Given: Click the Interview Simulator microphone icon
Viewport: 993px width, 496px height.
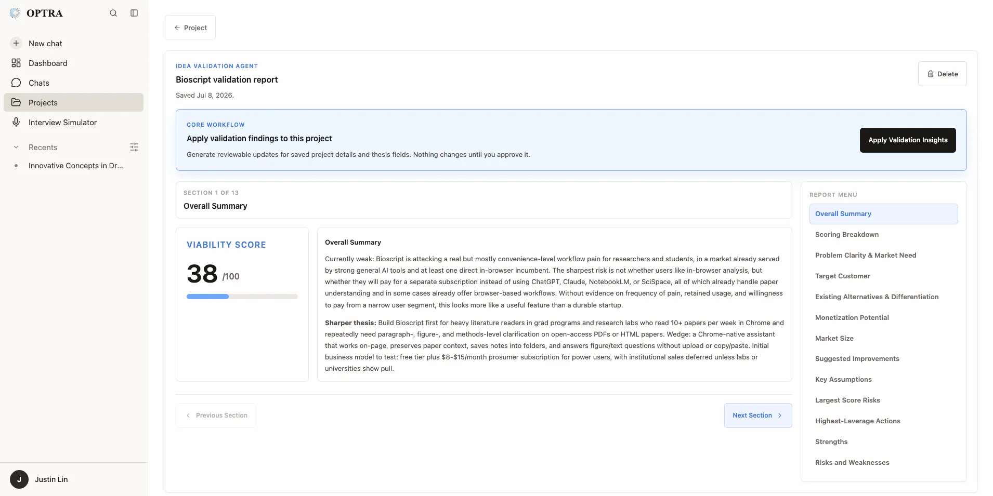Looking at the screenshot, I should click(x=16, y=122).
